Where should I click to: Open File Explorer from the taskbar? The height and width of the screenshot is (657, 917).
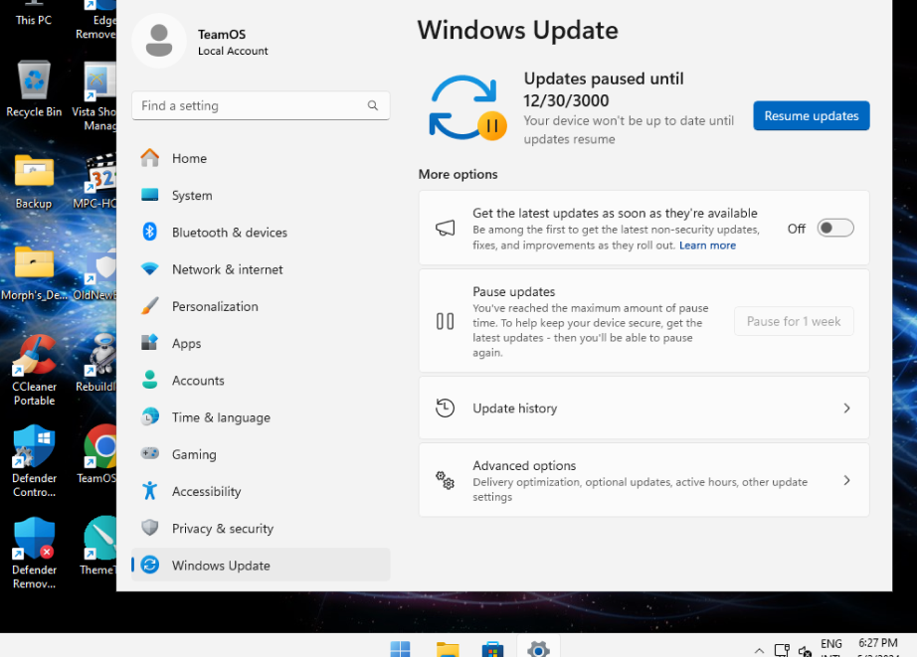[448, 649]
